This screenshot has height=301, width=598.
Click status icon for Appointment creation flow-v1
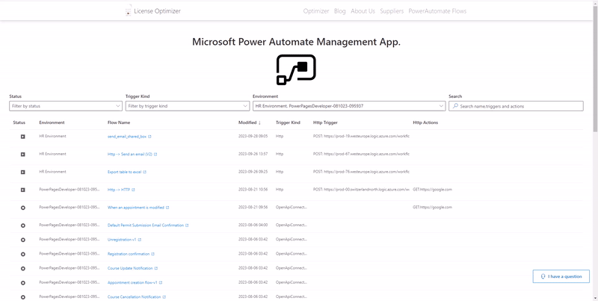click(x=23, y=283)
